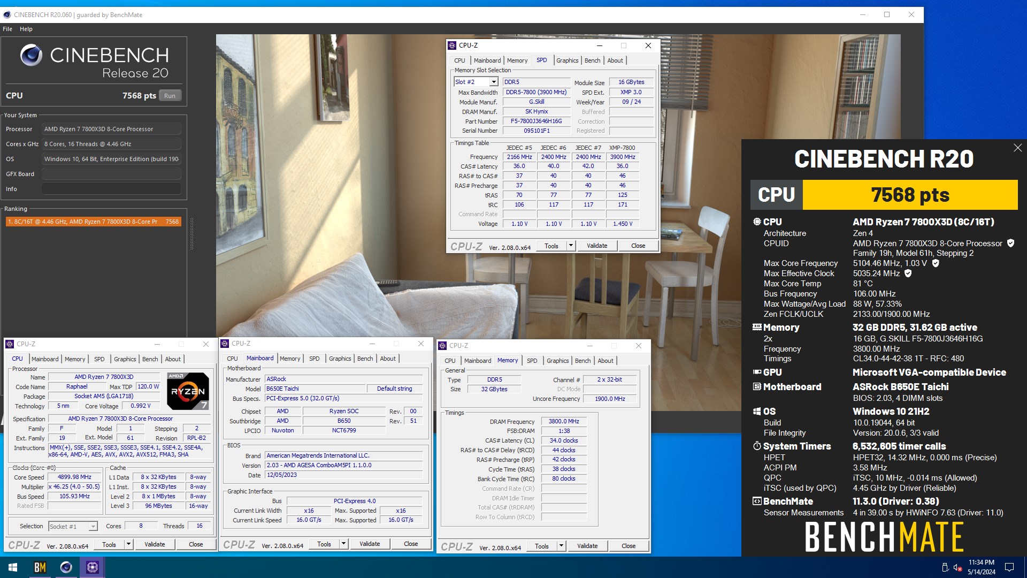Viewport: 1027px width, 578px height.
Task: Click the muted volume tray icon
Action: pos(958,567)
